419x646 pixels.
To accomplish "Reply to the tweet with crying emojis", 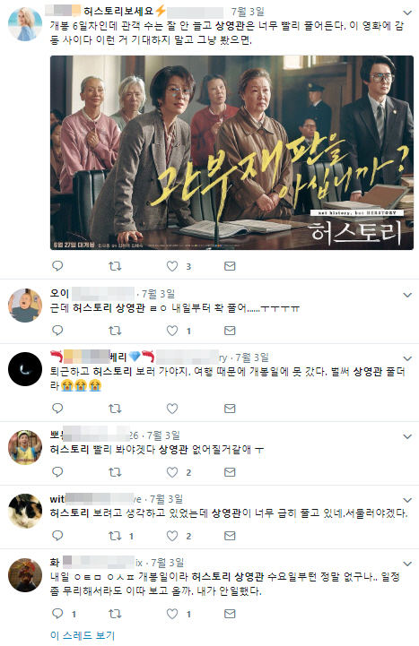I will coord(57,408).
